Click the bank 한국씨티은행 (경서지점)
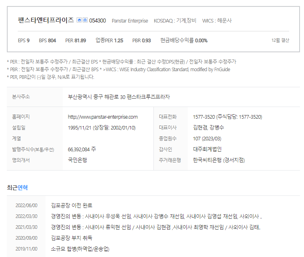The width and height of the screenshot is (304, 257). (x=219, y=160)
